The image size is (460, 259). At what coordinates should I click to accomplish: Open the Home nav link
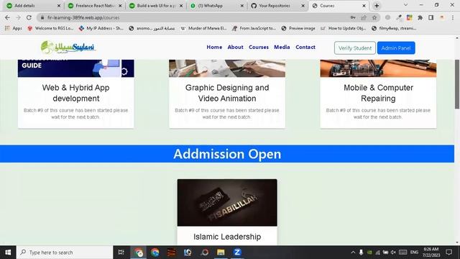[x=214, y=47]
